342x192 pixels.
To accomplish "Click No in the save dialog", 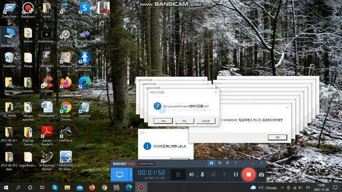I will tap(184, 121).
